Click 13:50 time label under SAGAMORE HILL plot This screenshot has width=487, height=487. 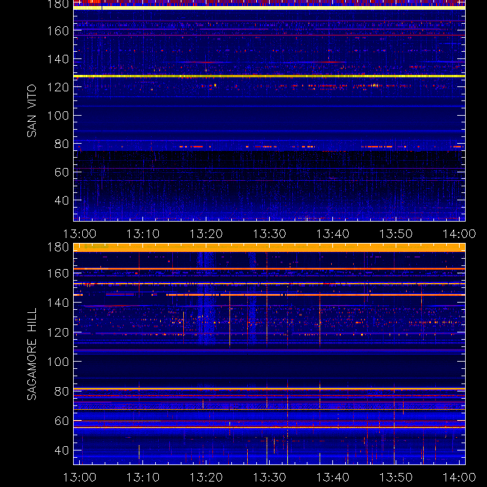396,477
